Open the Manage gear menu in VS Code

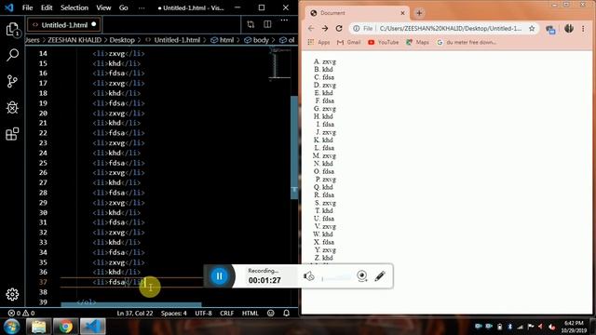click(12, 294)
